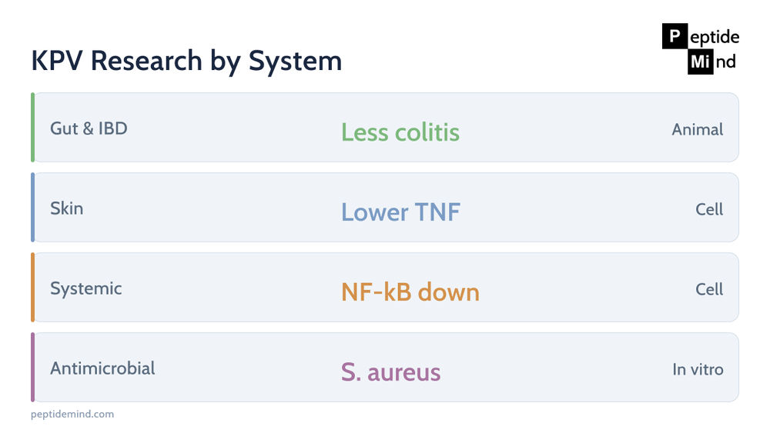Screen dimensions: 770x433
Task: Click the black P logo square
Action: click(x=675, y=36)
